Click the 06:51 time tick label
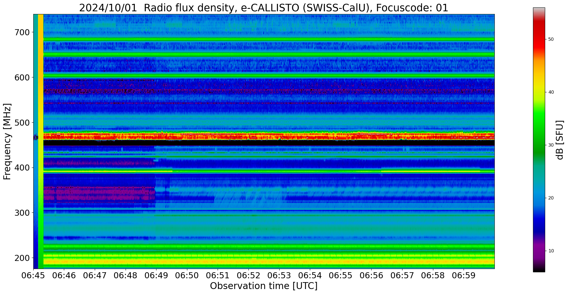The image size is (568, 294). [x=218, y=276]
